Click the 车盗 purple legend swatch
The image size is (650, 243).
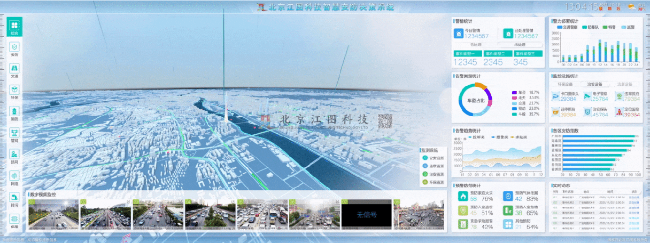(514, 93)
